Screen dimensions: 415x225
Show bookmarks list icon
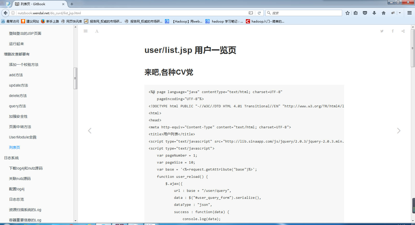356,13
